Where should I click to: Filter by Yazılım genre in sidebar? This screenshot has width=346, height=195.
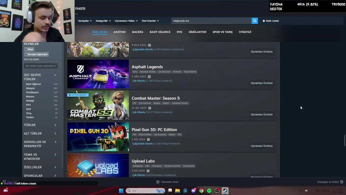pyautogui.click(x=30, y=117)
